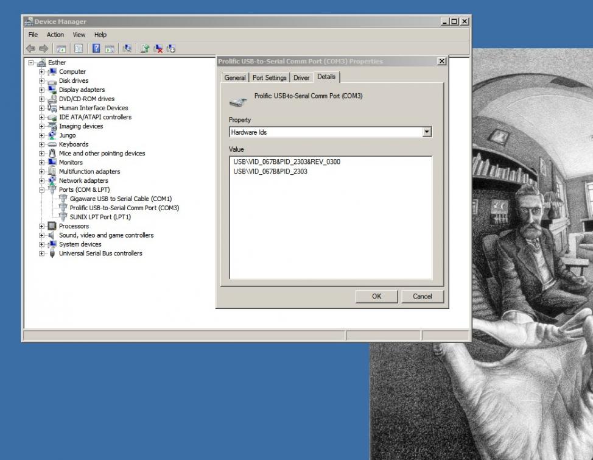This screenshot has width=593, height=460.
Task: Click the blue Help question mark icon
Action: [x=96, y=49]
